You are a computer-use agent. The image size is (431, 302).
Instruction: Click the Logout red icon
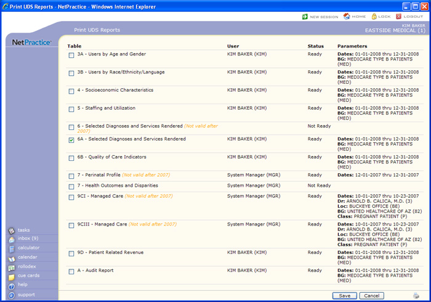[398, 17]
